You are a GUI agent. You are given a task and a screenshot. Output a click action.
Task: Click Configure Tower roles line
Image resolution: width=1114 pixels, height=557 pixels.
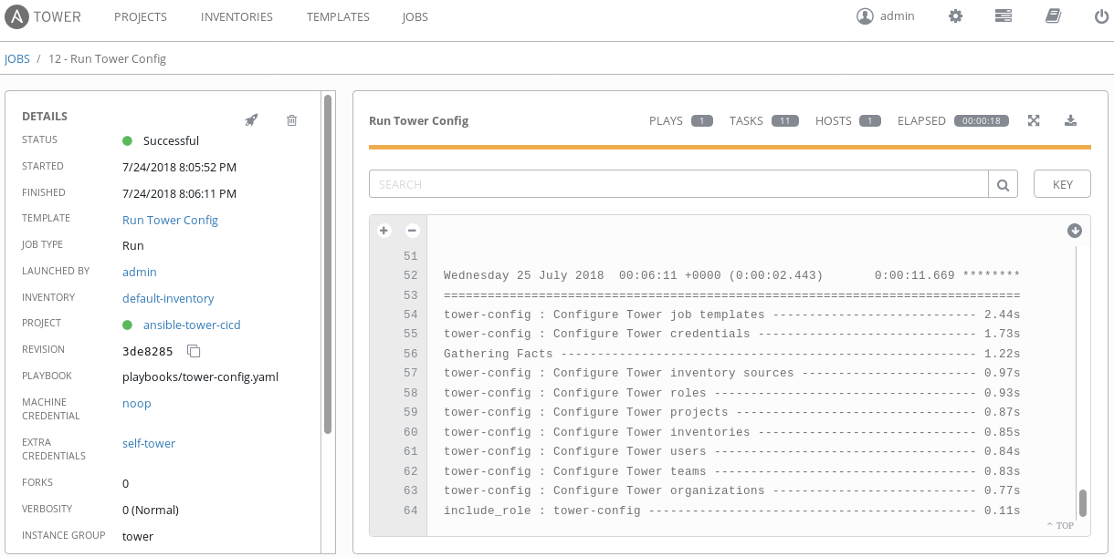[731, 393]
